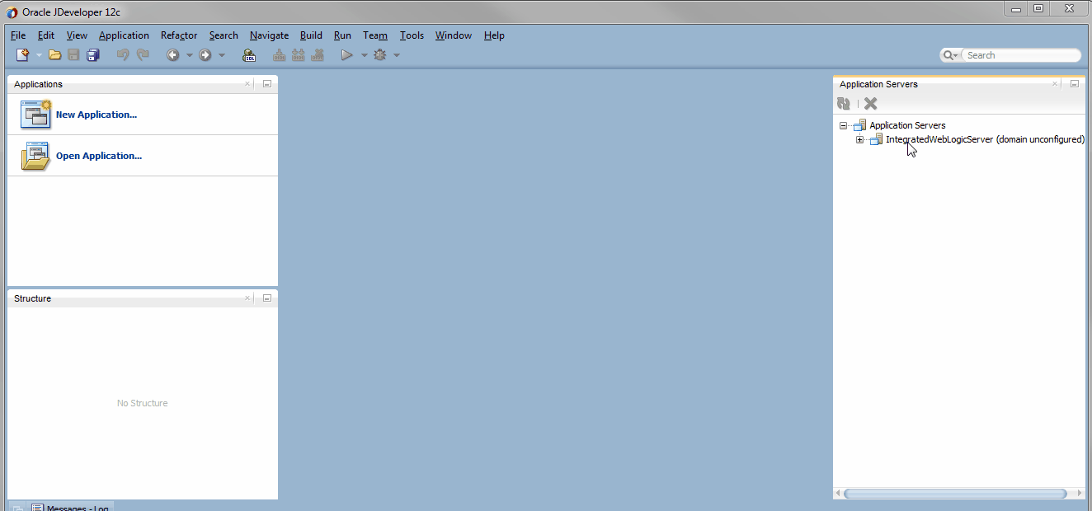Open the Run menu
This screenshot has height=511, width=1092.
pyautogui.click(x=342, y=35)
